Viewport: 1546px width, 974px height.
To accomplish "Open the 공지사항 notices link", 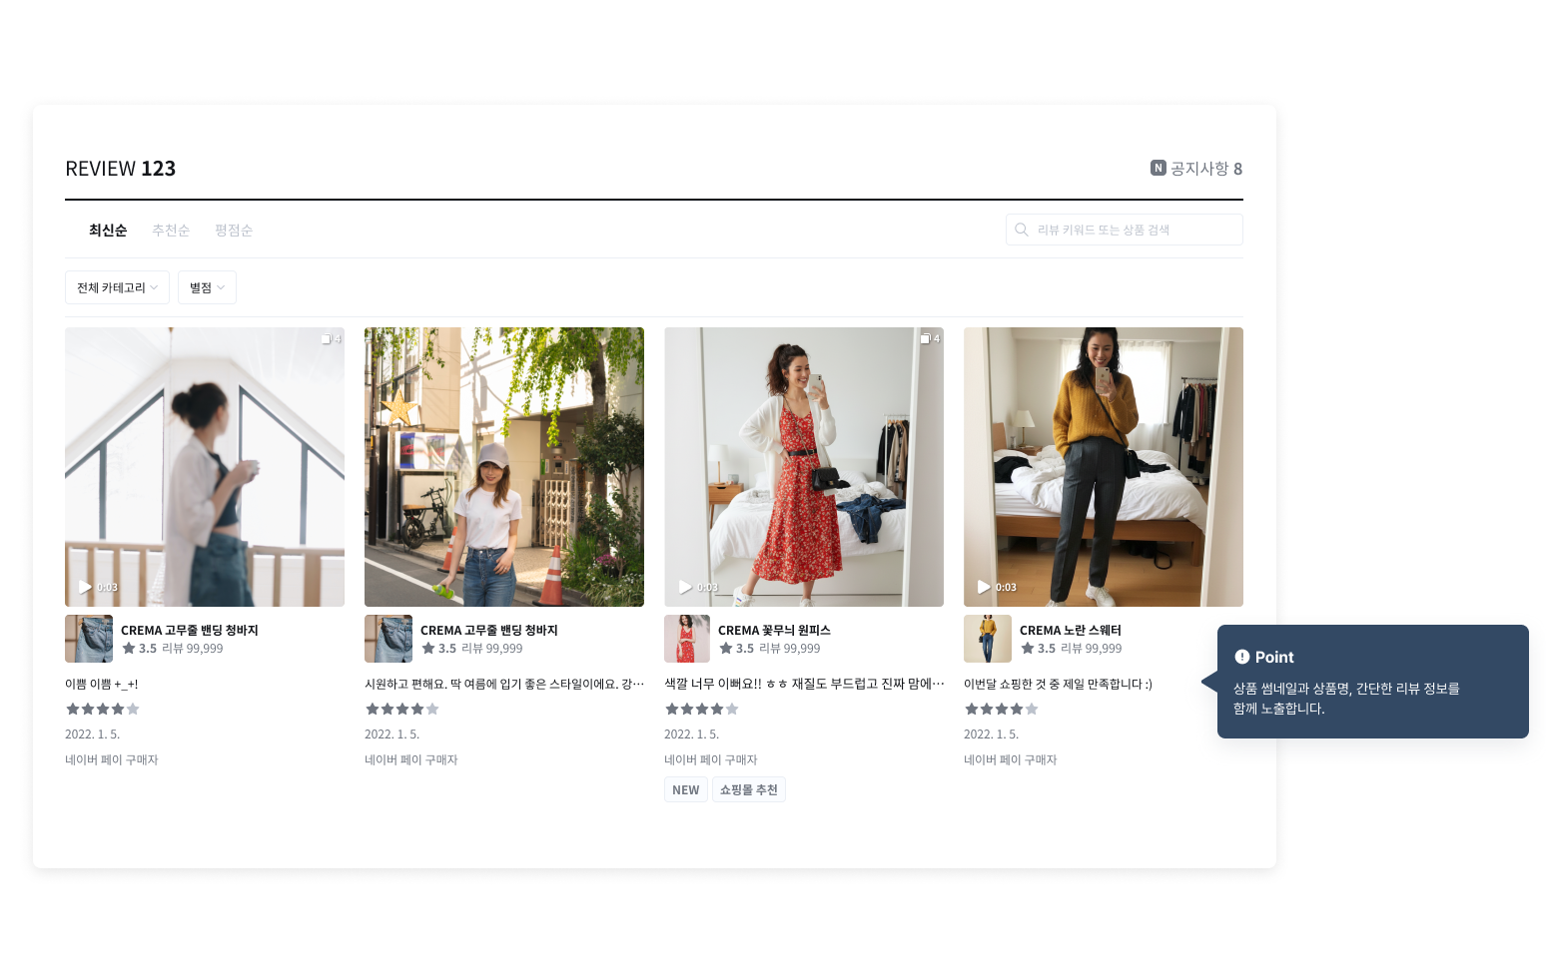I will click(x=1196, y=169).
